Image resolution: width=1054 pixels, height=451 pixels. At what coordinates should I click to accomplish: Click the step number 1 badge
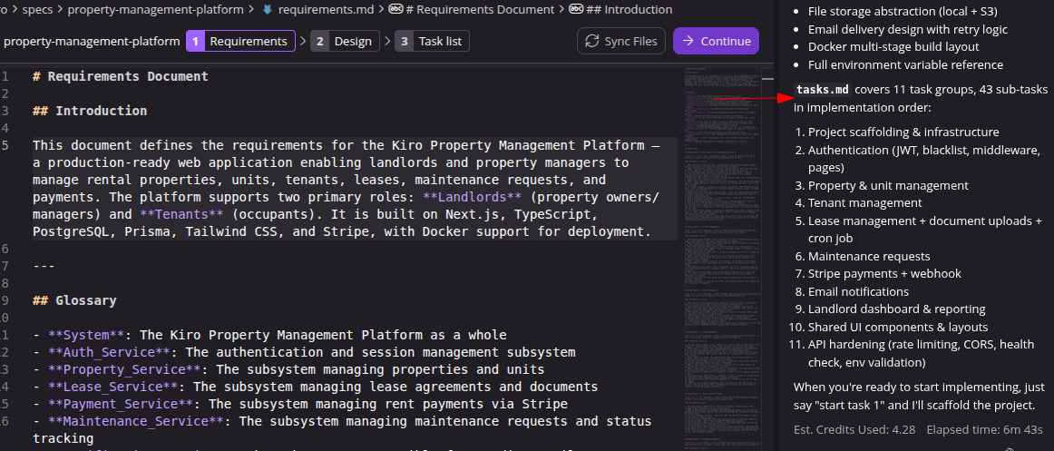(x=195, y=41)
